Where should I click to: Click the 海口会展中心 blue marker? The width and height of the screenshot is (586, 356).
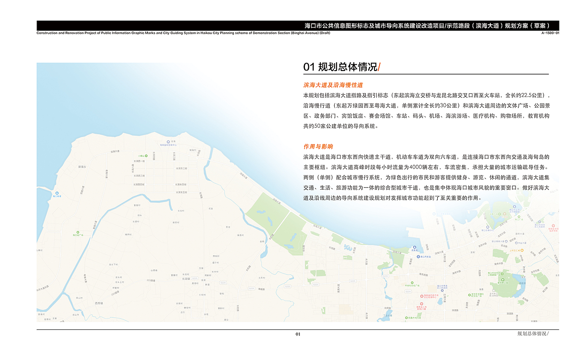488,227
